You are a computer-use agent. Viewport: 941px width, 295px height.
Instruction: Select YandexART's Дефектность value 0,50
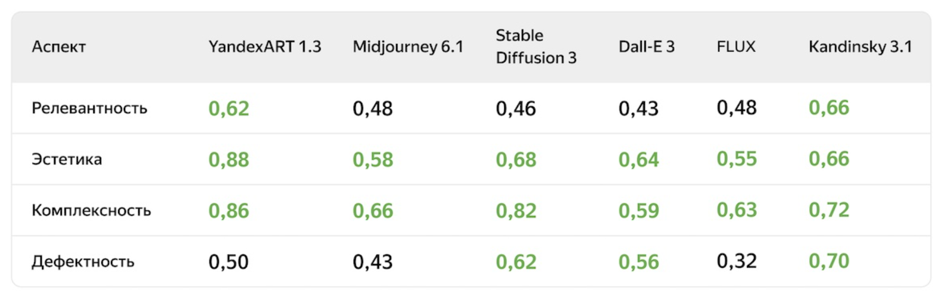click(228, 262)
